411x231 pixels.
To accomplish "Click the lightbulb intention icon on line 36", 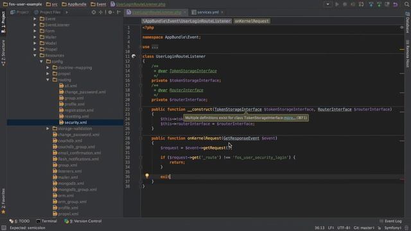I will pos(147,176).
